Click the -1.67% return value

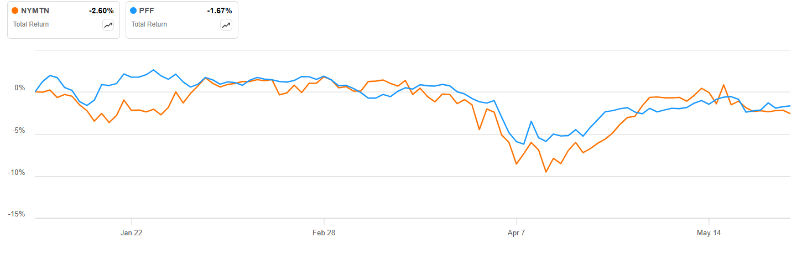218,11
